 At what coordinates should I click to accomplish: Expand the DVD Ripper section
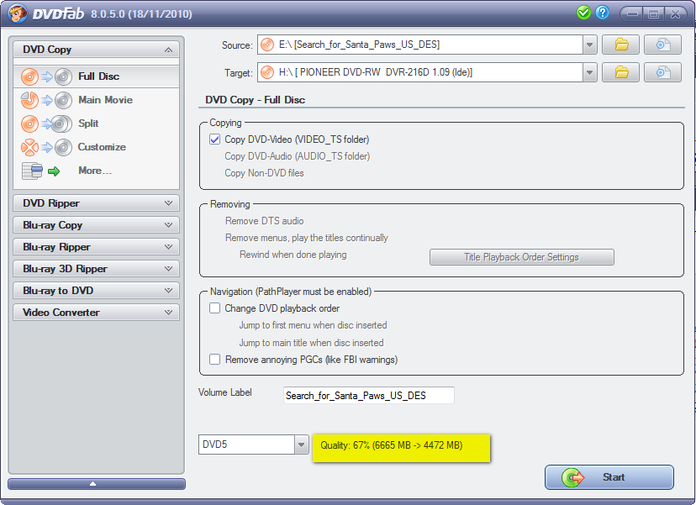click(x=168, y=203)
